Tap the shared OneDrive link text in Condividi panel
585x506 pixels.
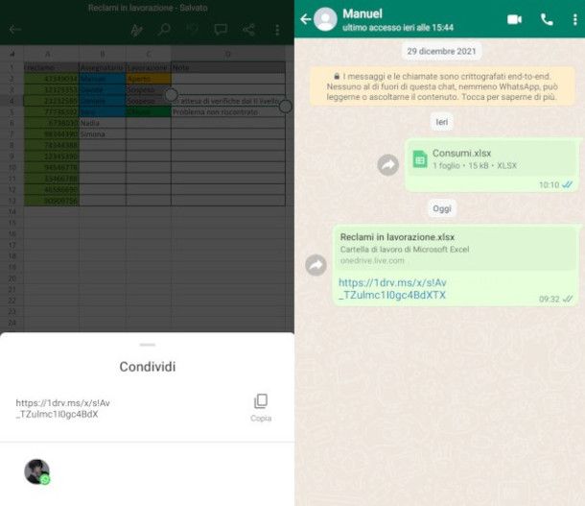62,408
